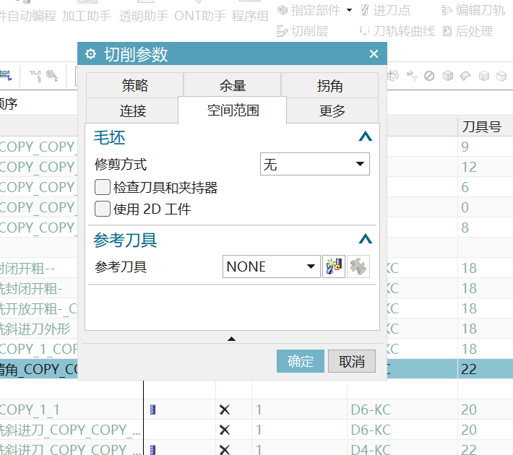
Task: Open 程序组 ribbon command
Action: (x=250, y=16)
